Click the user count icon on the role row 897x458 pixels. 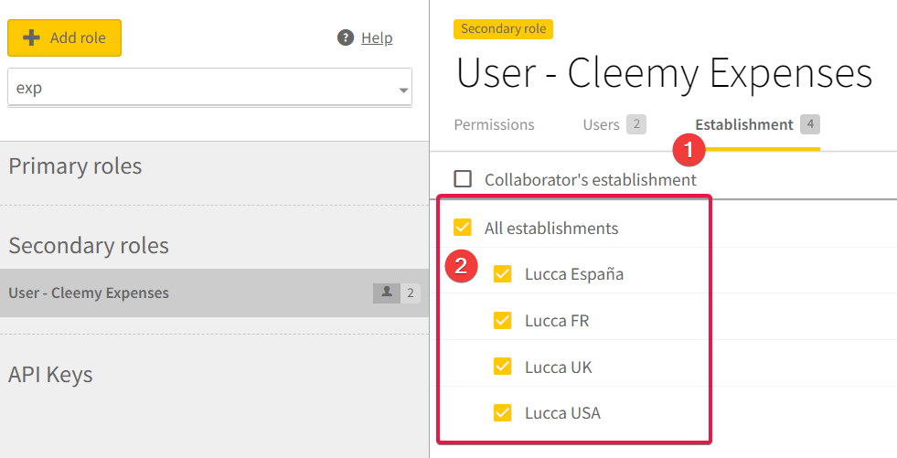[387, 293]
